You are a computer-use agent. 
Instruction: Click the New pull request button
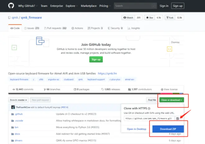coord(40,100)
